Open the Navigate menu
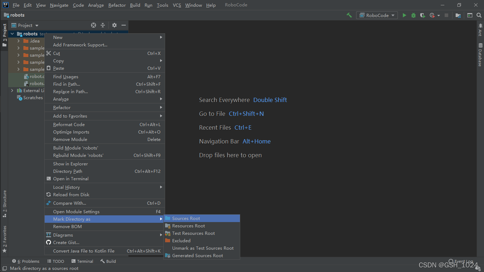This screenshot has height=272, width=484. pyautogui.click(x=59, y=5)
